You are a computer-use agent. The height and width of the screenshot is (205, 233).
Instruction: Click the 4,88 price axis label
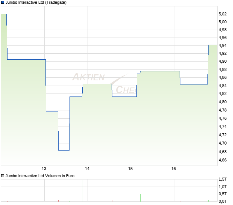[x=222, y=69]
